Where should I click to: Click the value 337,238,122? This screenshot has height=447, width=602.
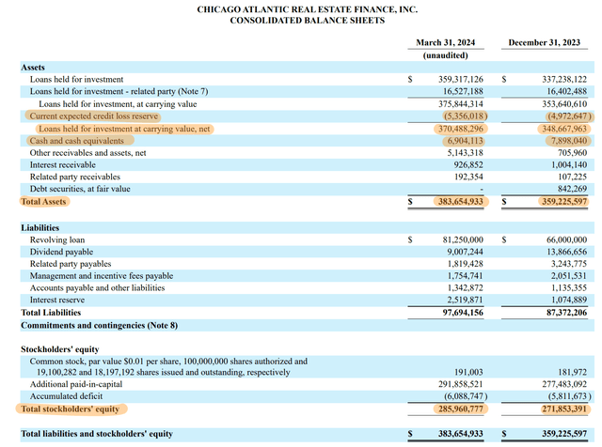tap(564, 80)
